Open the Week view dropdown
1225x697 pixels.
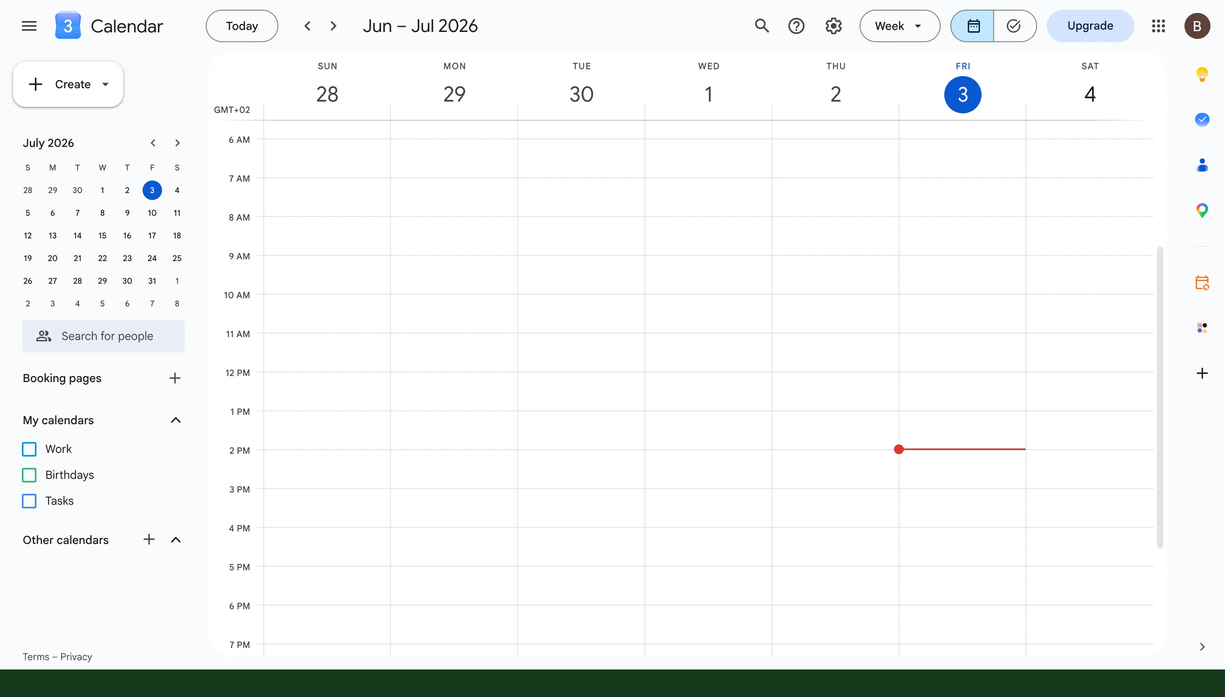click(x=900, y=26)
